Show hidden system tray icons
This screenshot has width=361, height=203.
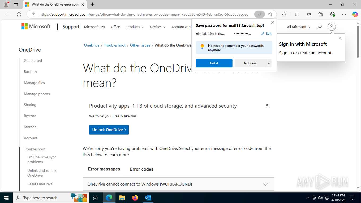[308, 198]
